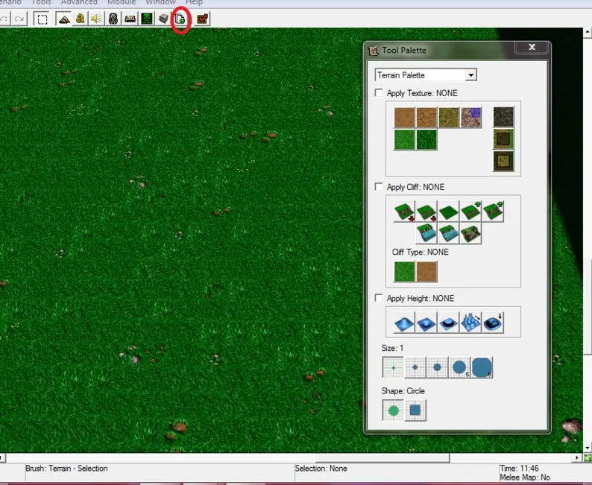Open the Terrain Palette dropdown
Viewport: 592px width, 485px height.
tap(470, 75)
